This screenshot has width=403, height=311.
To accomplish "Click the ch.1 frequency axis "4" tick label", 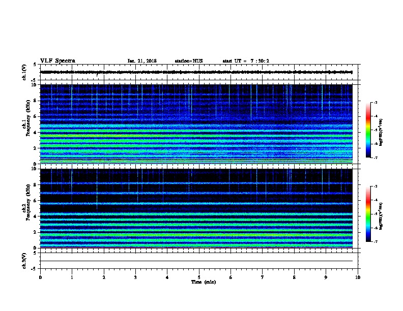I will (35, 133).
